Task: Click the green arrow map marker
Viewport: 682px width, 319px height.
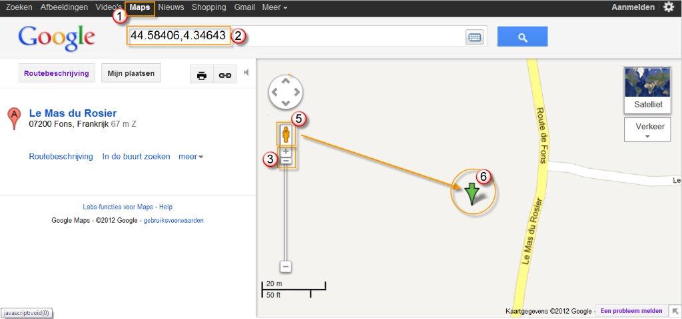Action: tap(472, 193)
